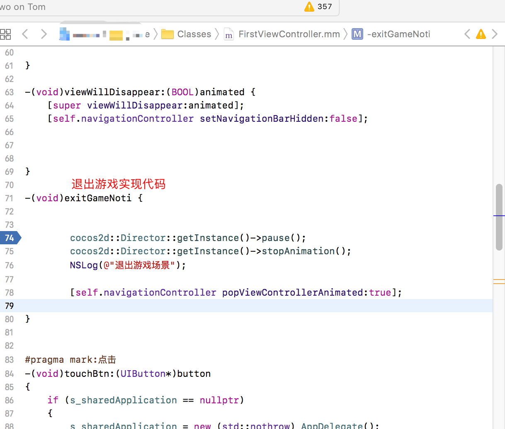Viewport: 505px width, 429px height.
Task: Click line number 63 in the gutter
Action: (10, 92)
